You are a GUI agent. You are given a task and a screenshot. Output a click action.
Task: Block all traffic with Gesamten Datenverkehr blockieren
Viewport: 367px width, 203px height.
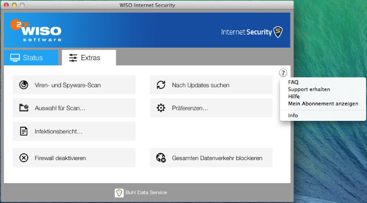211,157
